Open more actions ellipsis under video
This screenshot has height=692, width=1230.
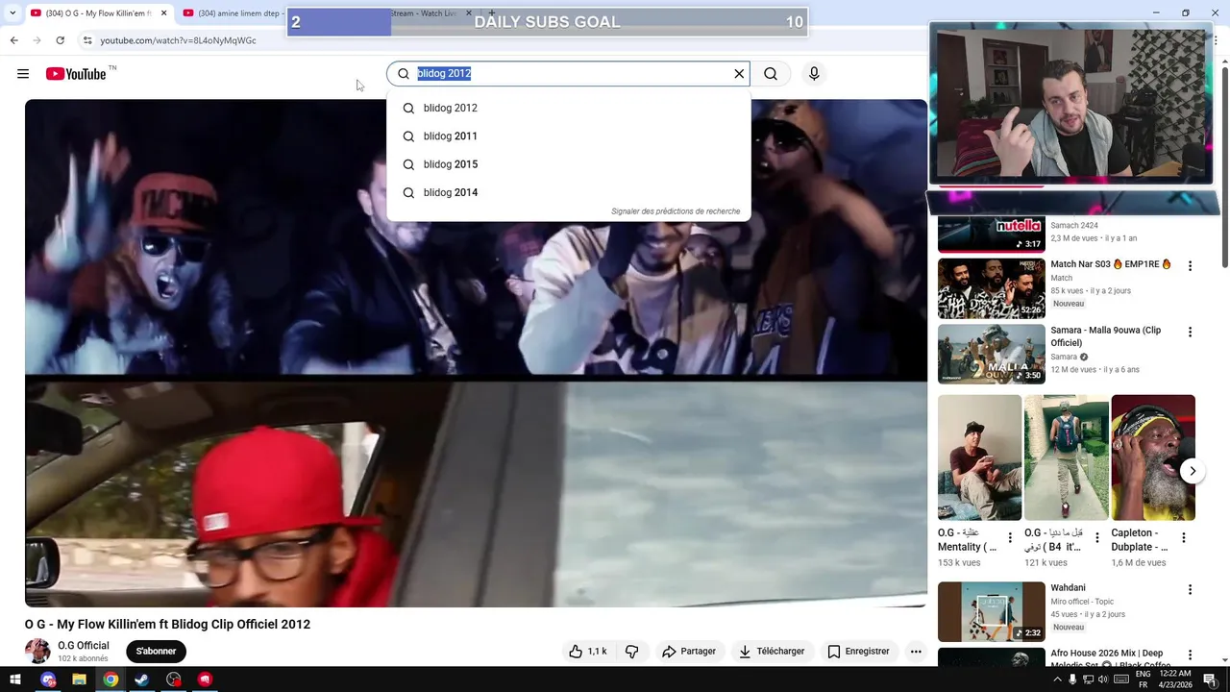click(x=916, y=652)
